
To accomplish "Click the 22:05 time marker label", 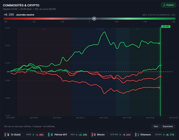I will (166, 26).
